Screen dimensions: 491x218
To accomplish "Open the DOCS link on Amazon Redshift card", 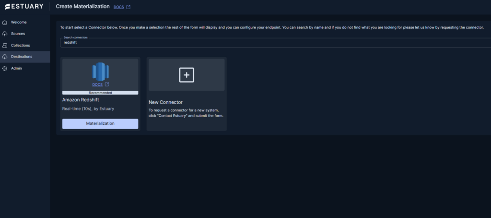I will pos(97,85).
